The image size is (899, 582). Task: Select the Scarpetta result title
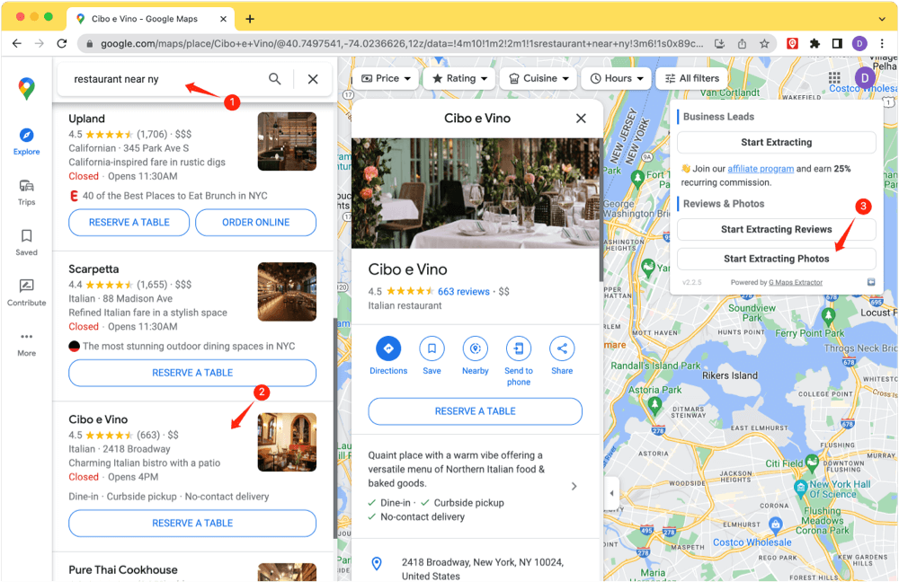pos(93,269)
